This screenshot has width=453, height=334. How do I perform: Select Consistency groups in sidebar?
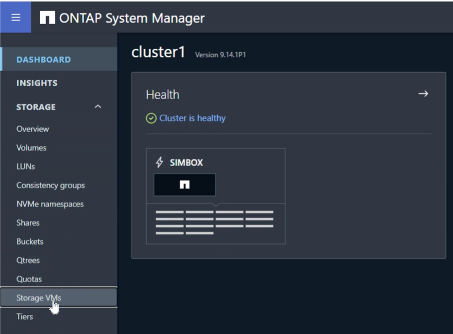[51, 185]
